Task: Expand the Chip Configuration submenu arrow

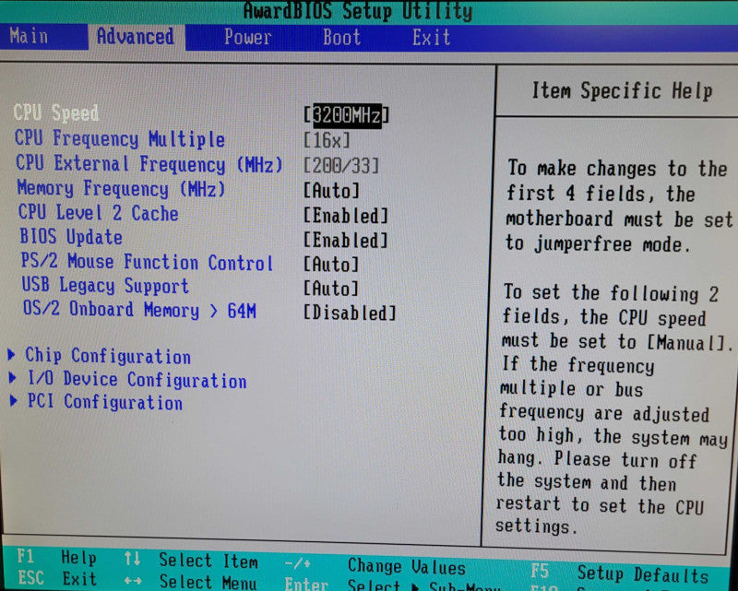Action: click(x=12, y=354)
